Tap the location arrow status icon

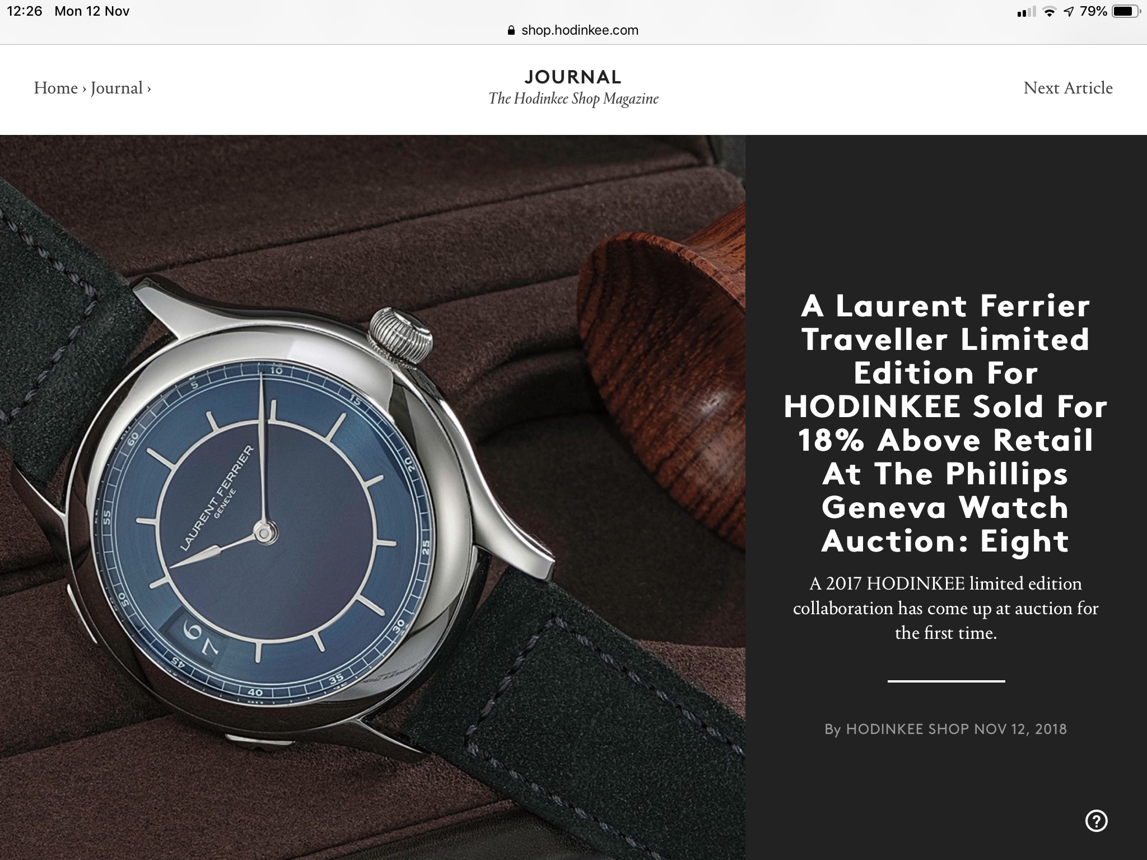1069,12
